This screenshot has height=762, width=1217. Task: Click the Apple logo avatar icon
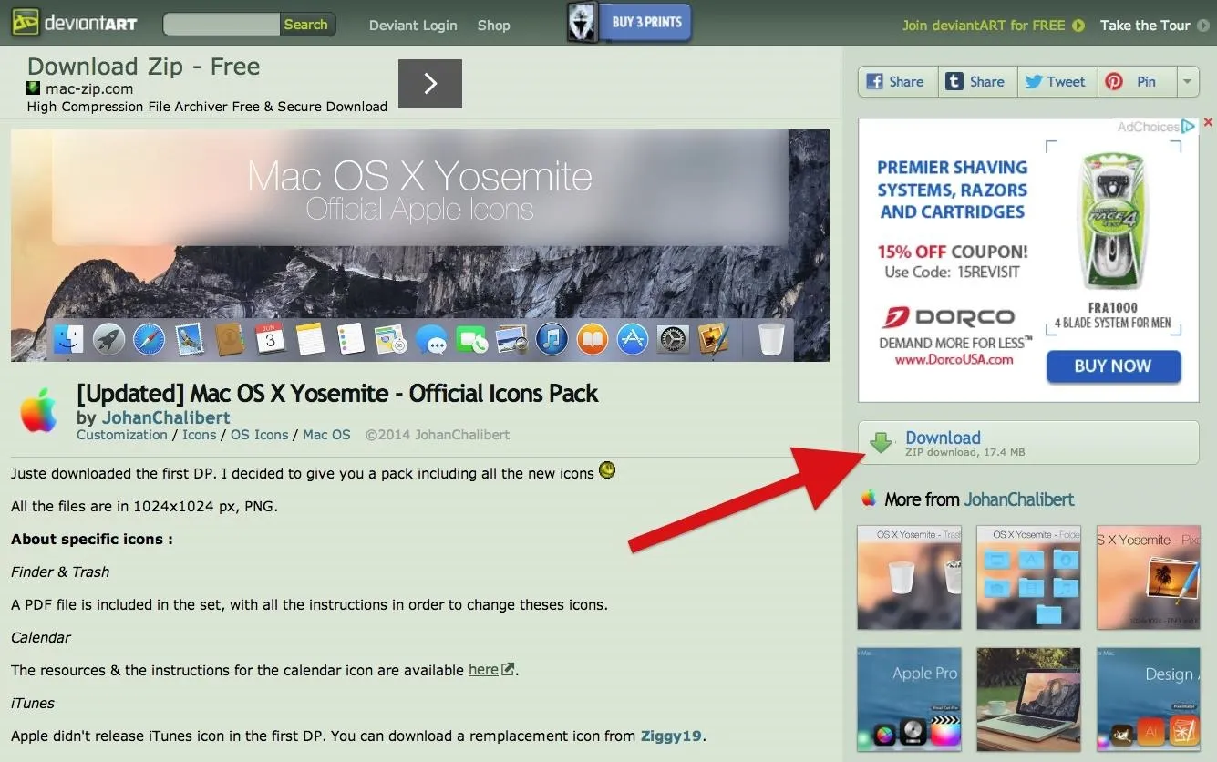[39, 410]
